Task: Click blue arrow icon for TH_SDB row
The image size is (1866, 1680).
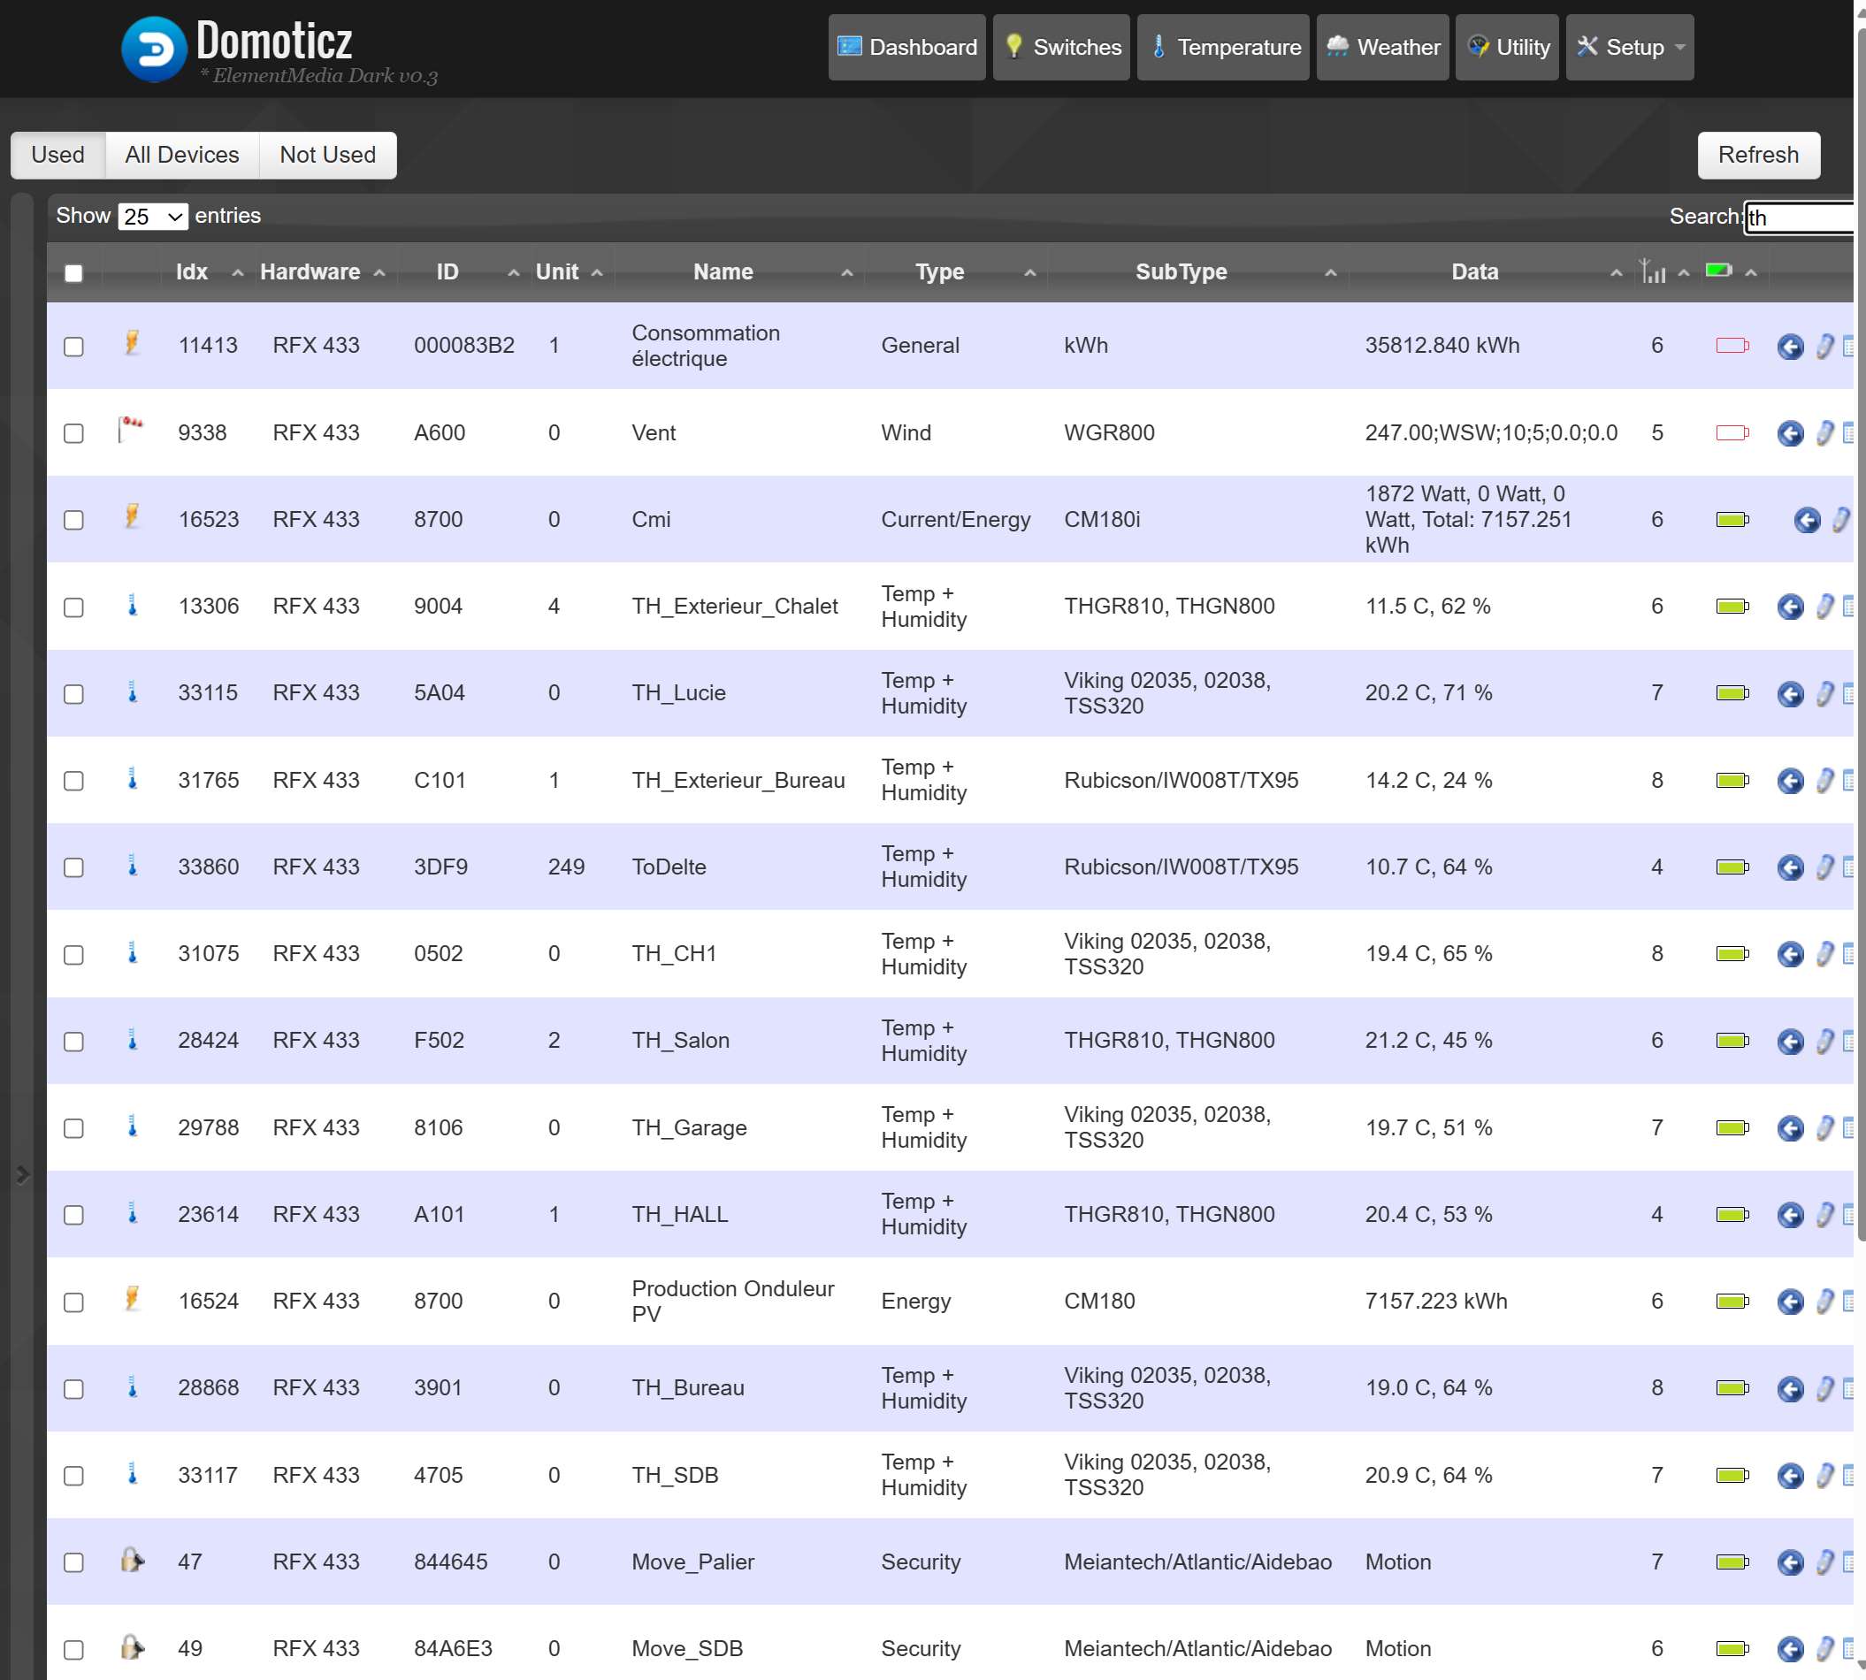Action: [1790, 1476]
